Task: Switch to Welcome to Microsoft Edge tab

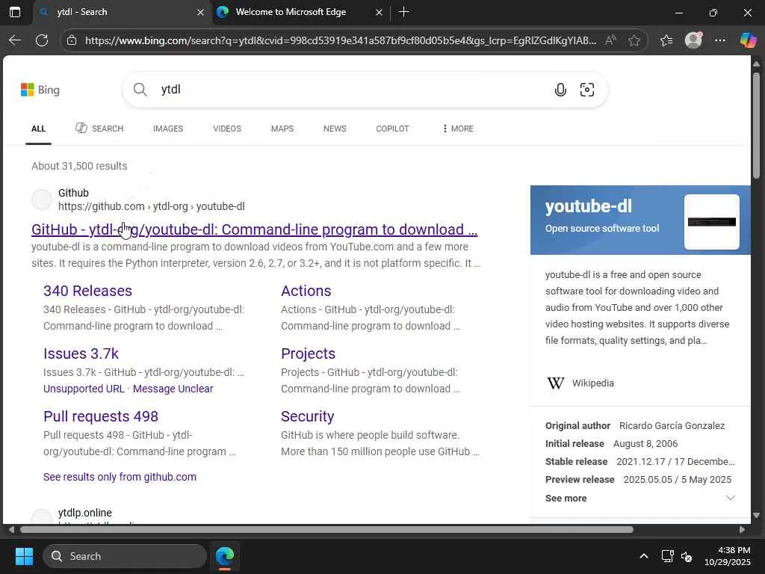Action: coord(291,12)
